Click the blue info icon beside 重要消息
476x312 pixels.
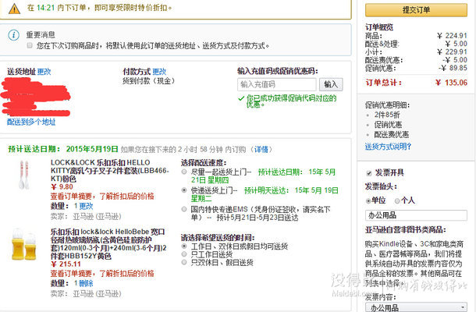point(14,35)
